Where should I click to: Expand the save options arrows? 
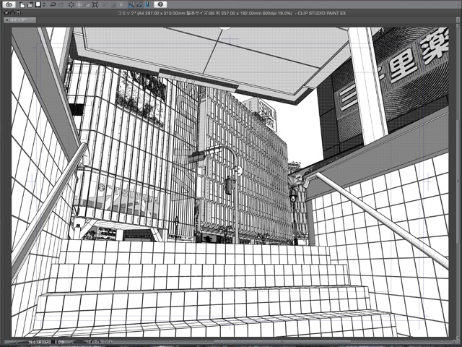[x=44, y=5]
